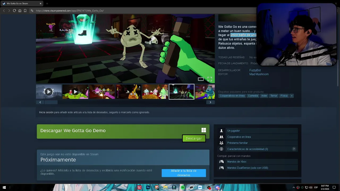
Task: Open the volume control in system tray
Action: [311, 188]
